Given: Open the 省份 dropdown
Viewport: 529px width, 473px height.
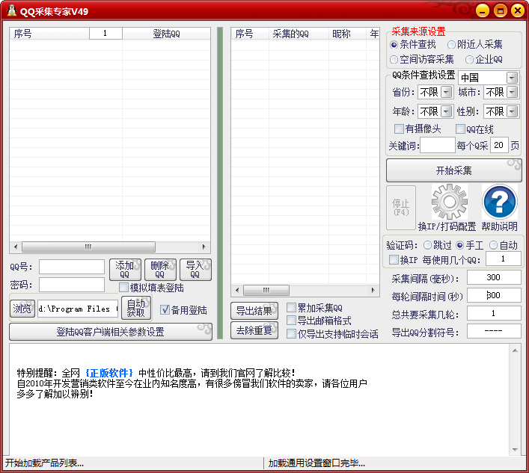Looking at the screenshot, I should tap(447, 92).
